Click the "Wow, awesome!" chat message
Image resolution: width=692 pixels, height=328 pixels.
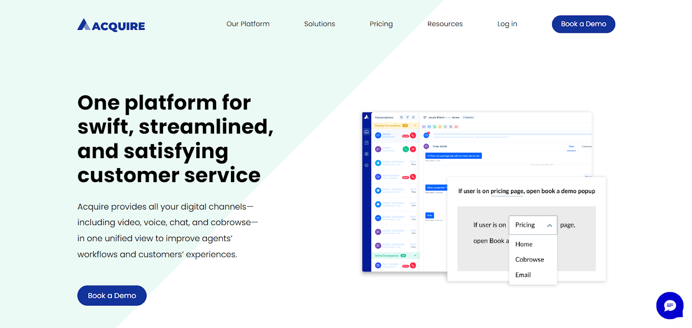point(436,188)
